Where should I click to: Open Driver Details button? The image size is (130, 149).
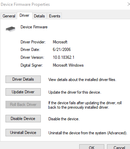click(23, 79)
